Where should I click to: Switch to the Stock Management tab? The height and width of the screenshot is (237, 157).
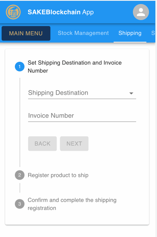pyautogui.click(x=83, y=33)
